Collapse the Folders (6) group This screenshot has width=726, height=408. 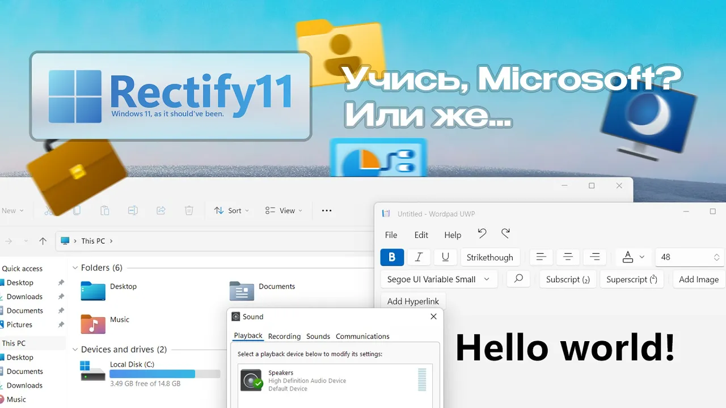click(x=75, y=267)
